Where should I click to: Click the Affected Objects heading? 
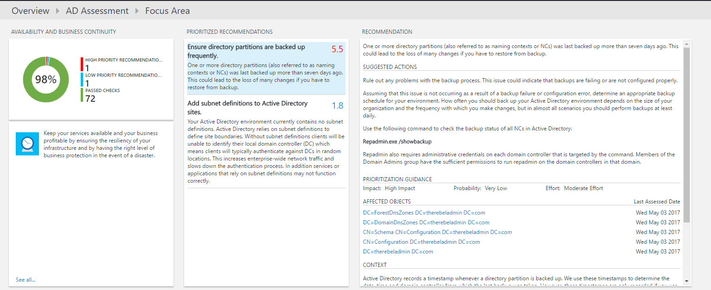click(x=387, y=202)
